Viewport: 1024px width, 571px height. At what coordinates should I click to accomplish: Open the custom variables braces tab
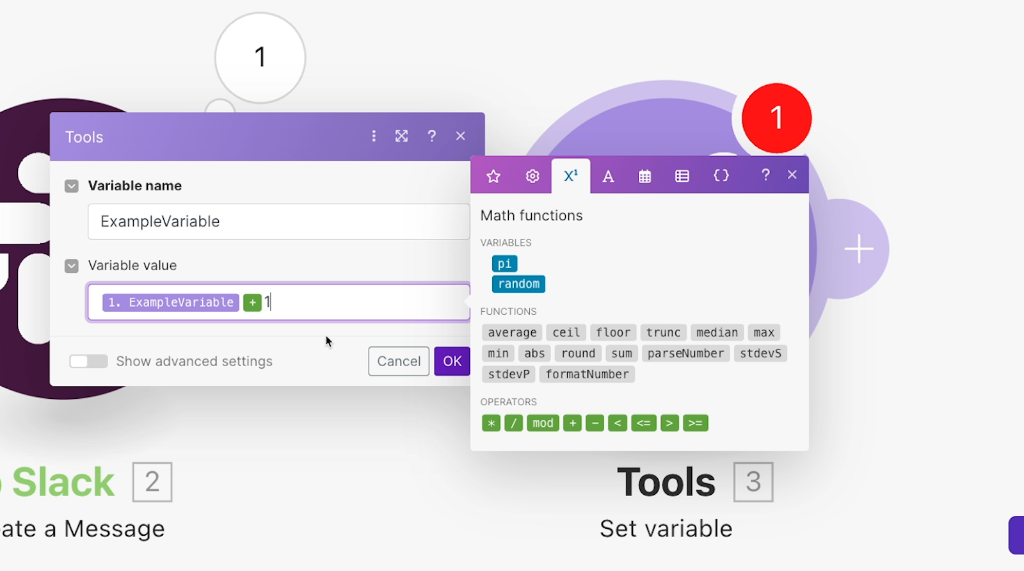721,176
